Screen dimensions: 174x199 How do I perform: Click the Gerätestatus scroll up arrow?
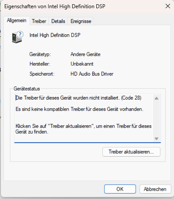[x=157, y=98]
